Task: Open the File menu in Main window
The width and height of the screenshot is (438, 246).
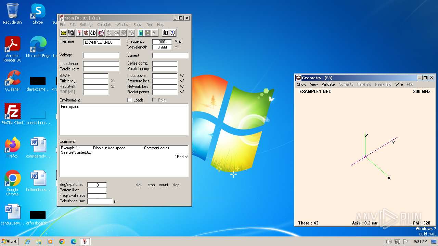Action: [63, 25]
